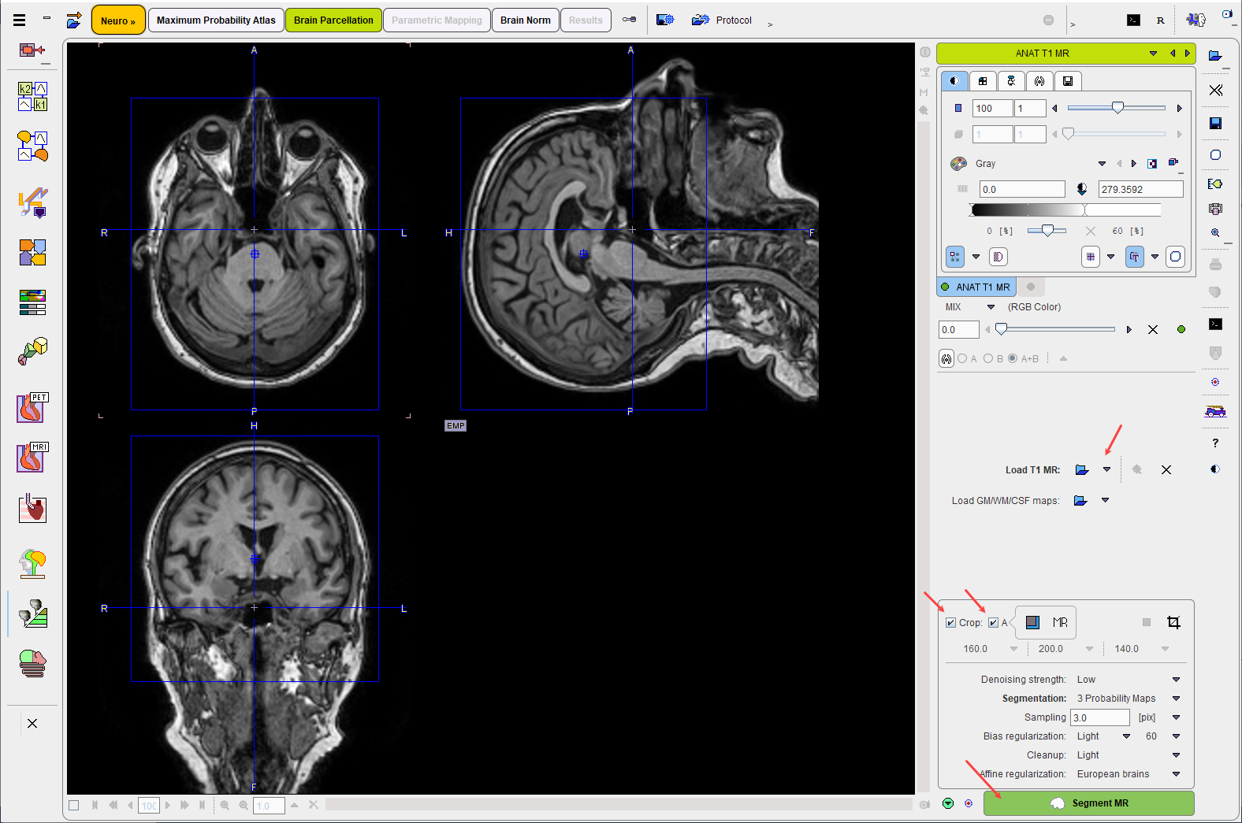
Task: Select the layout tab in image panel
Action: point(983,81)
